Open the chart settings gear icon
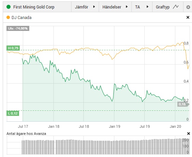 (x=188, y=7)
